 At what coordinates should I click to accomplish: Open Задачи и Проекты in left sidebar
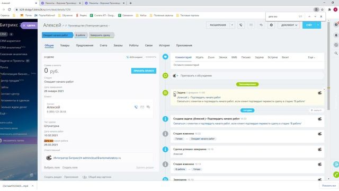[x=12, y=61]
